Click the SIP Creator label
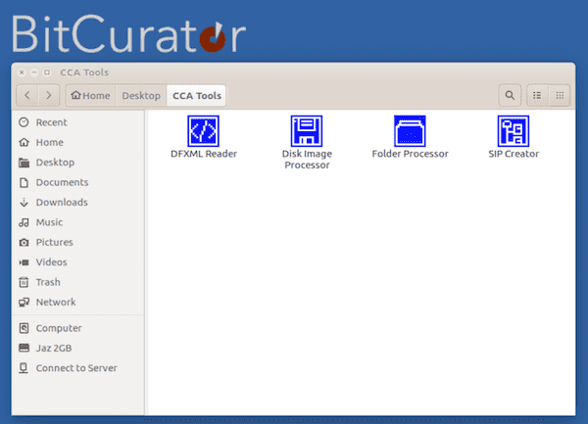This screenshot has width=588, height=424. tap(514, 154)
